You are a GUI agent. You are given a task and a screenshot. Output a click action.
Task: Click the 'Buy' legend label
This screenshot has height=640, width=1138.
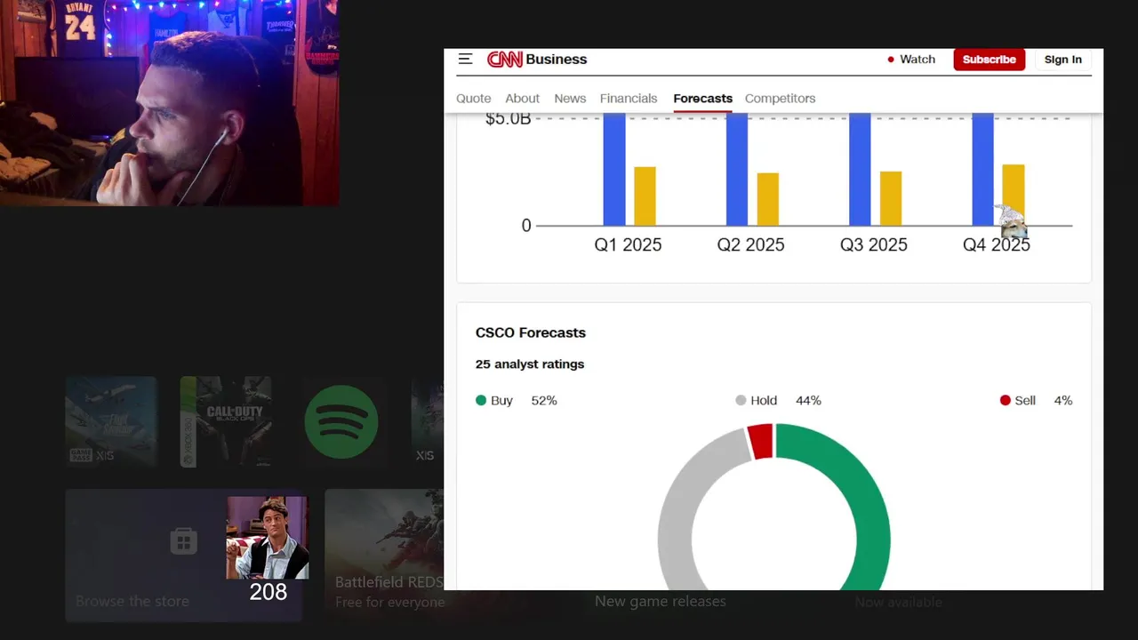click(x=501, y=401)
